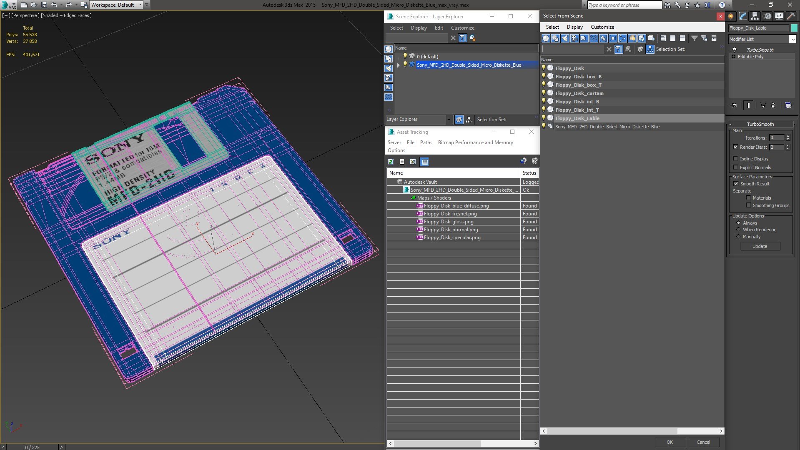Toggle Explicit Normals checkbox
The width and height of the screenshot is (800, 450).
735,167
